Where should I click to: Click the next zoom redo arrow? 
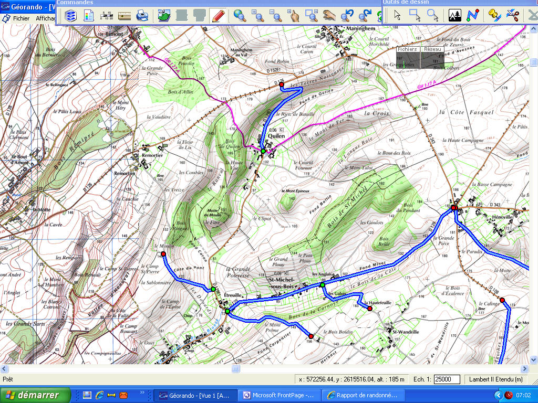pos(365,16)
